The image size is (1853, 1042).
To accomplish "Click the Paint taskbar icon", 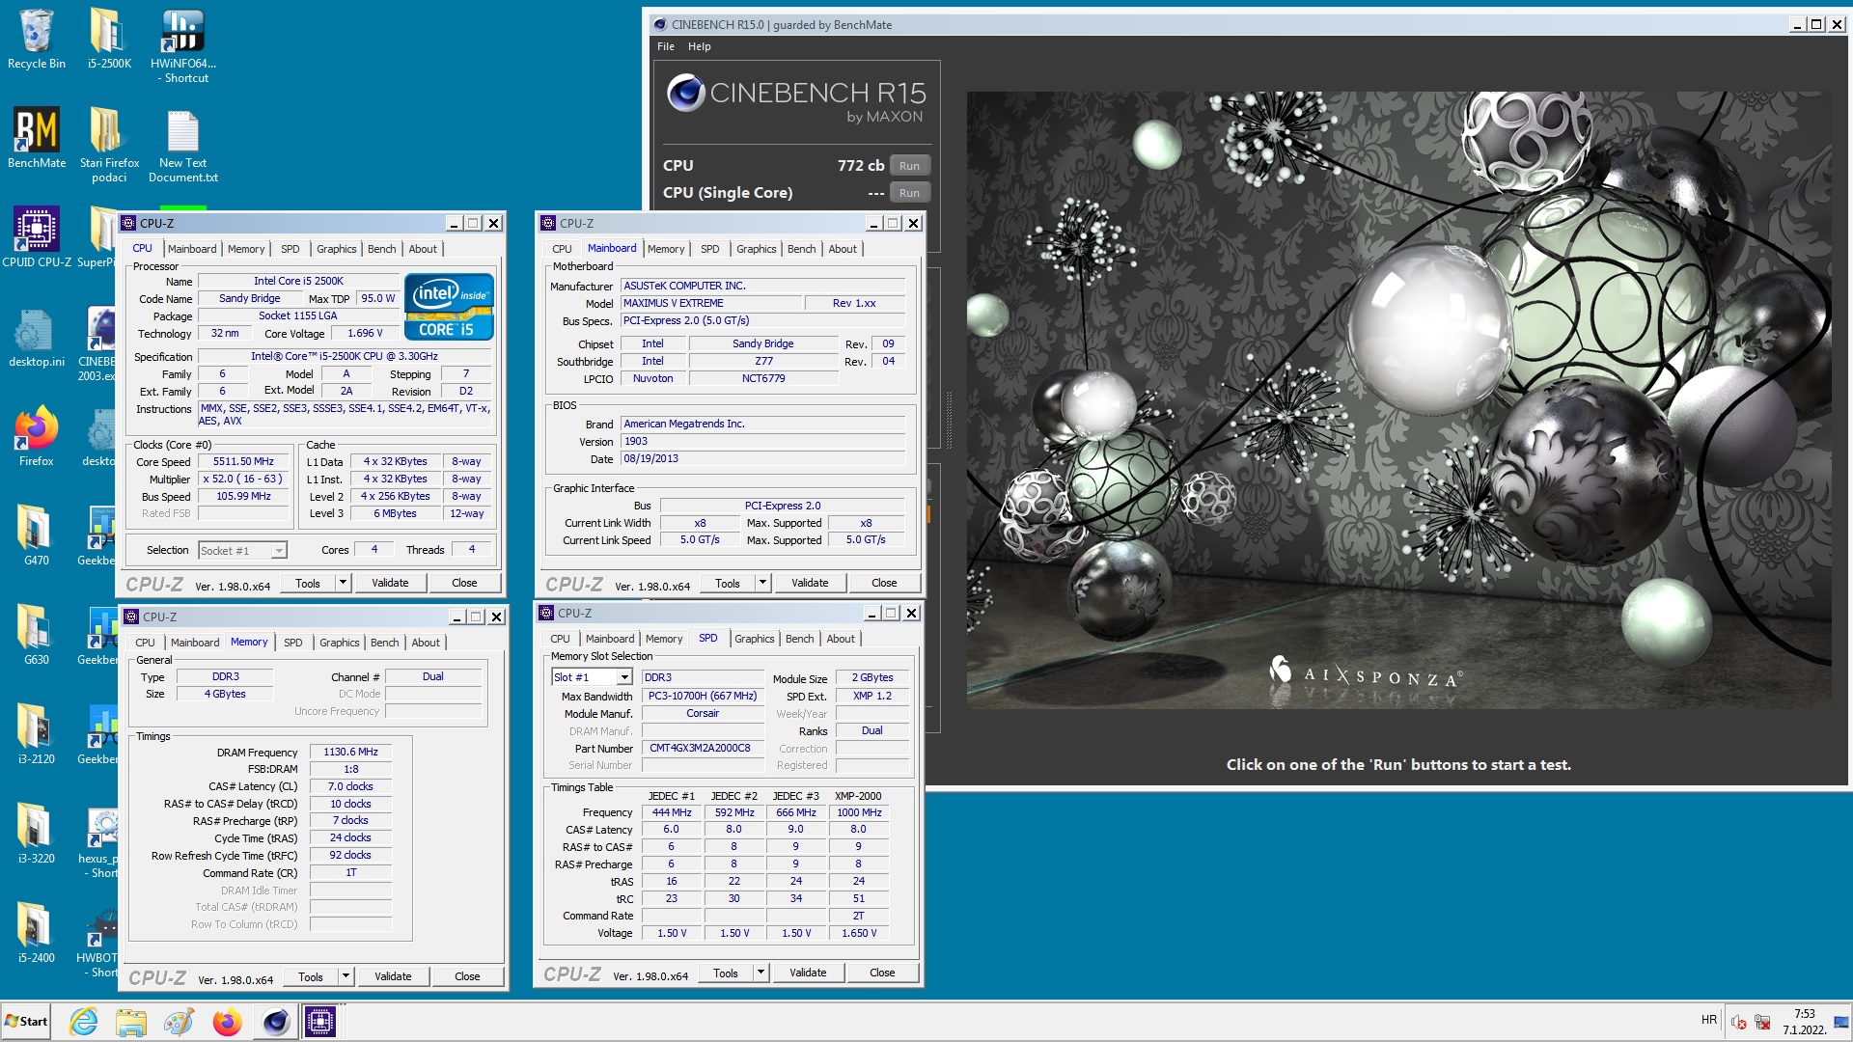I will click(179, 1022).
